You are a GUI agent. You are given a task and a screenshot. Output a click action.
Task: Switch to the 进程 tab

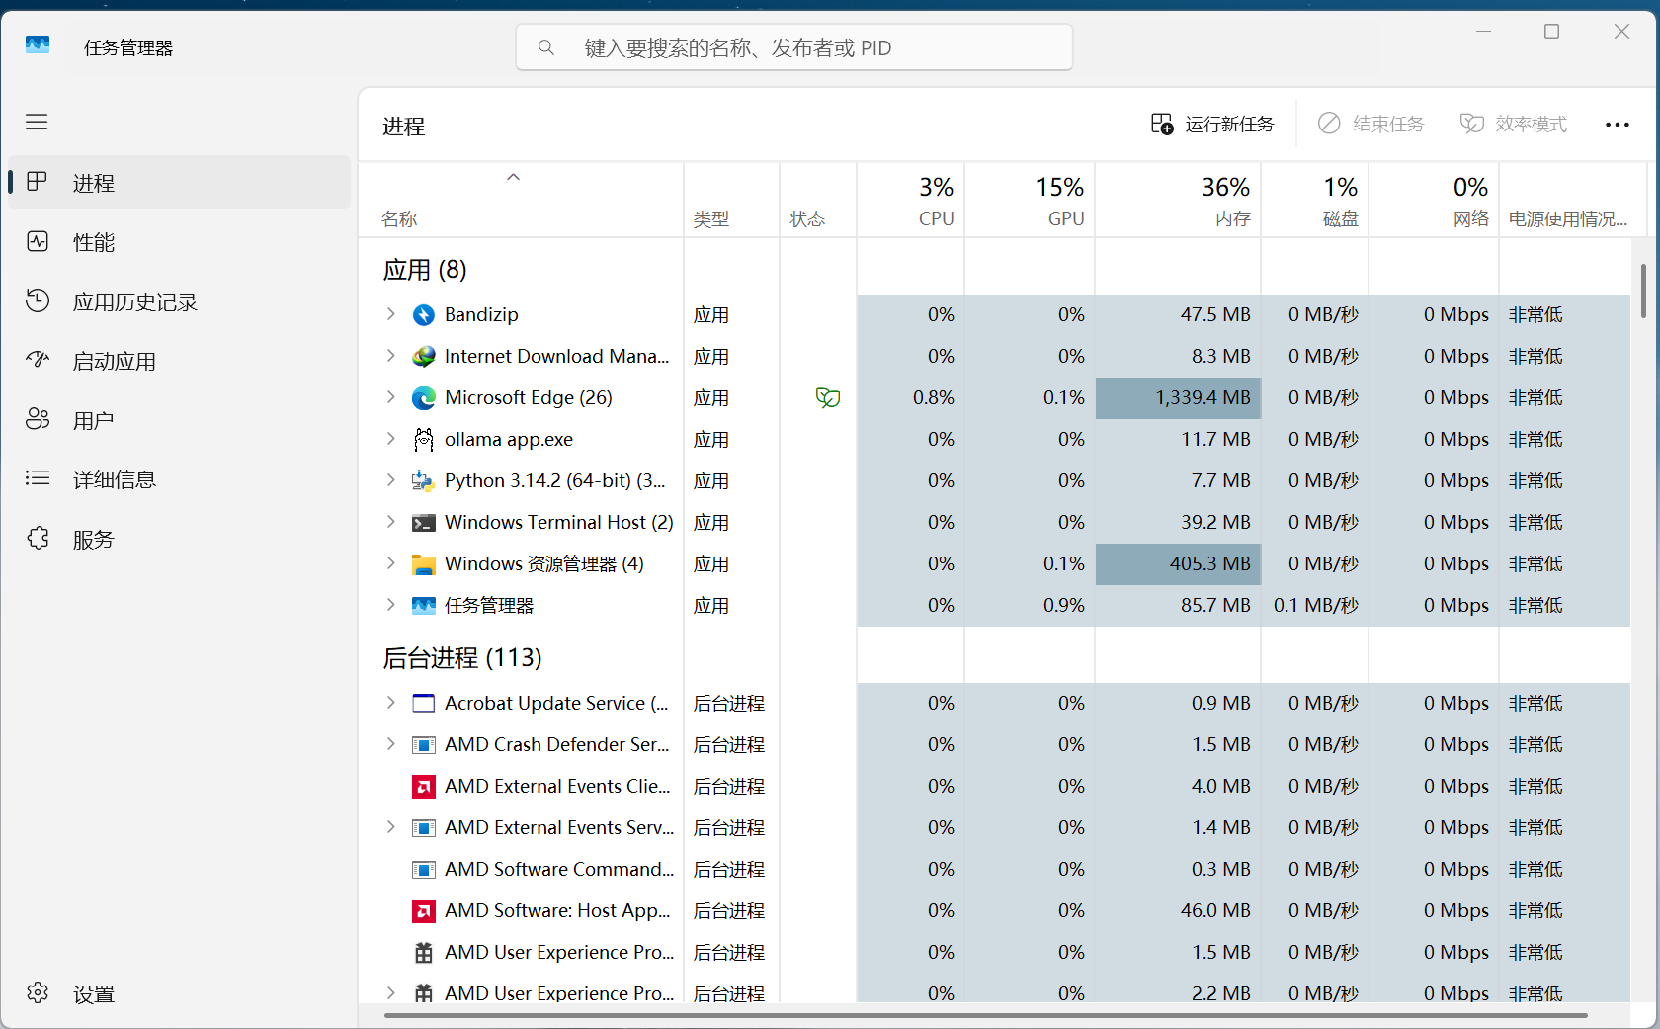[179, 182]
